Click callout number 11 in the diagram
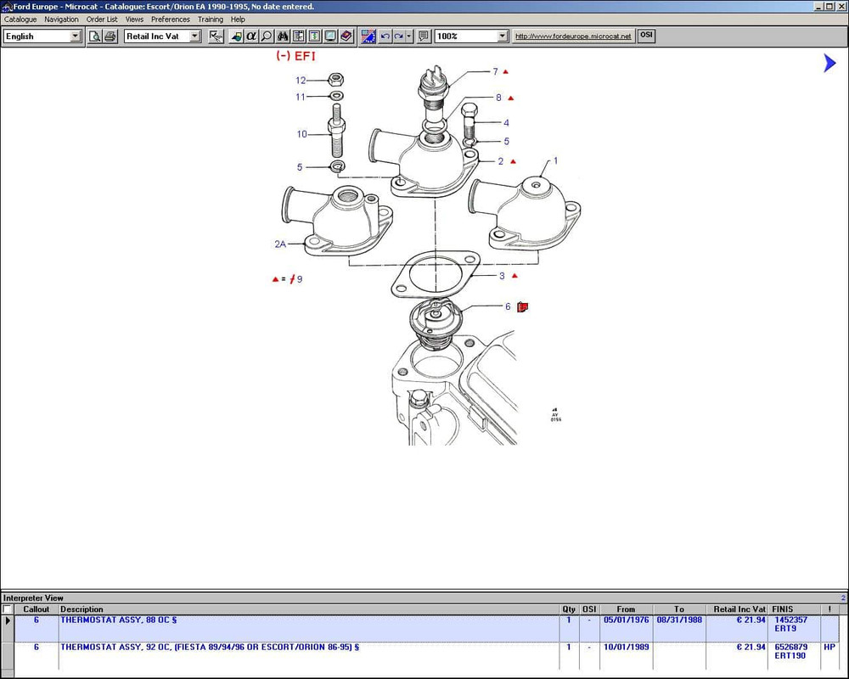The height and width of the screenshot is (679, 849). [x=301, y=97]
